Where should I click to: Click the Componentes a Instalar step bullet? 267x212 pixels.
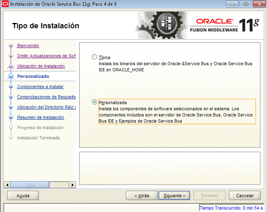tap(11, 87)
